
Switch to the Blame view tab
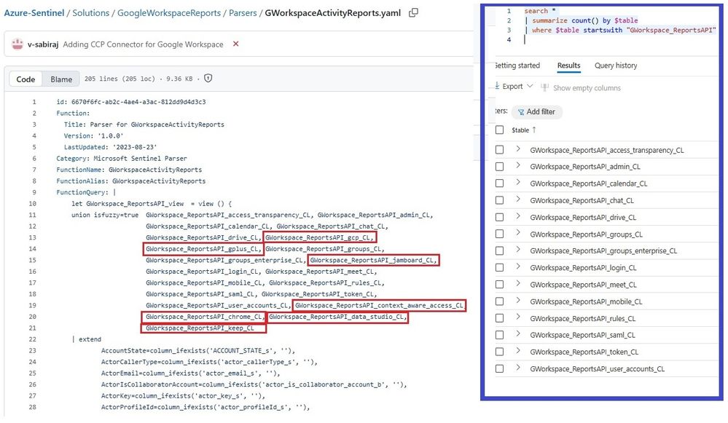tap(61, 79)
